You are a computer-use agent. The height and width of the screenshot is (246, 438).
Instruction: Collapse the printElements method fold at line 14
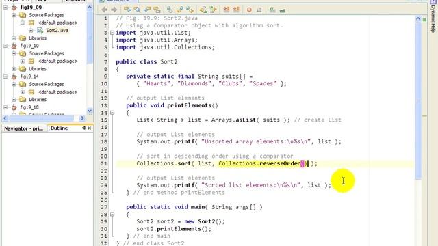click(112, 113)
